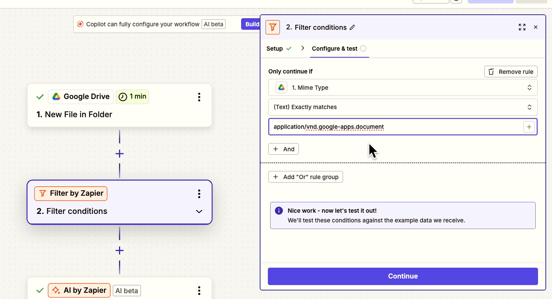Add an And condition
The image size is (552, 299).
tap(283, 149)
